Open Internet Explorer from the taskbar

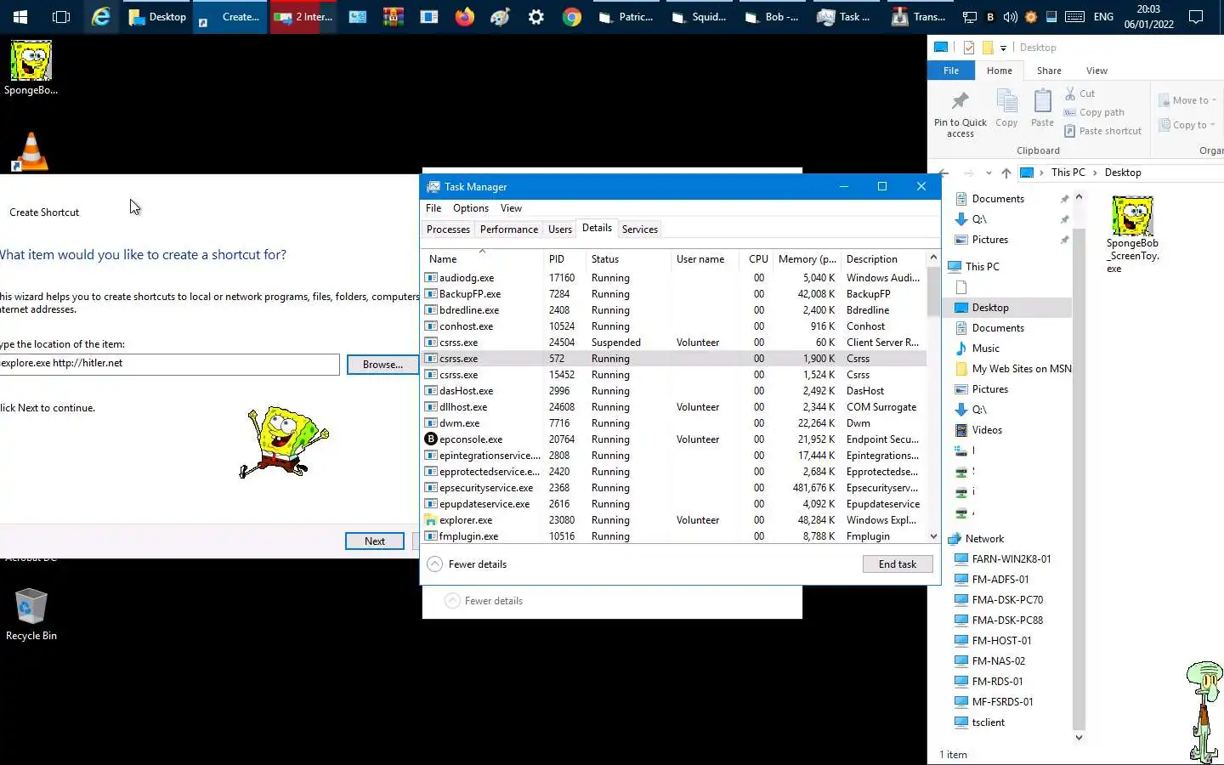pos(101,17)
